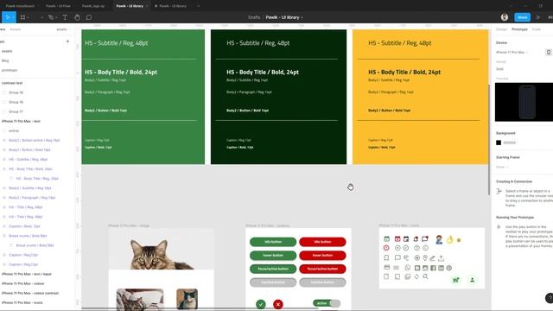
Task: Click red X circle icon in buttons frame
Action: click(x=278, y=304)
